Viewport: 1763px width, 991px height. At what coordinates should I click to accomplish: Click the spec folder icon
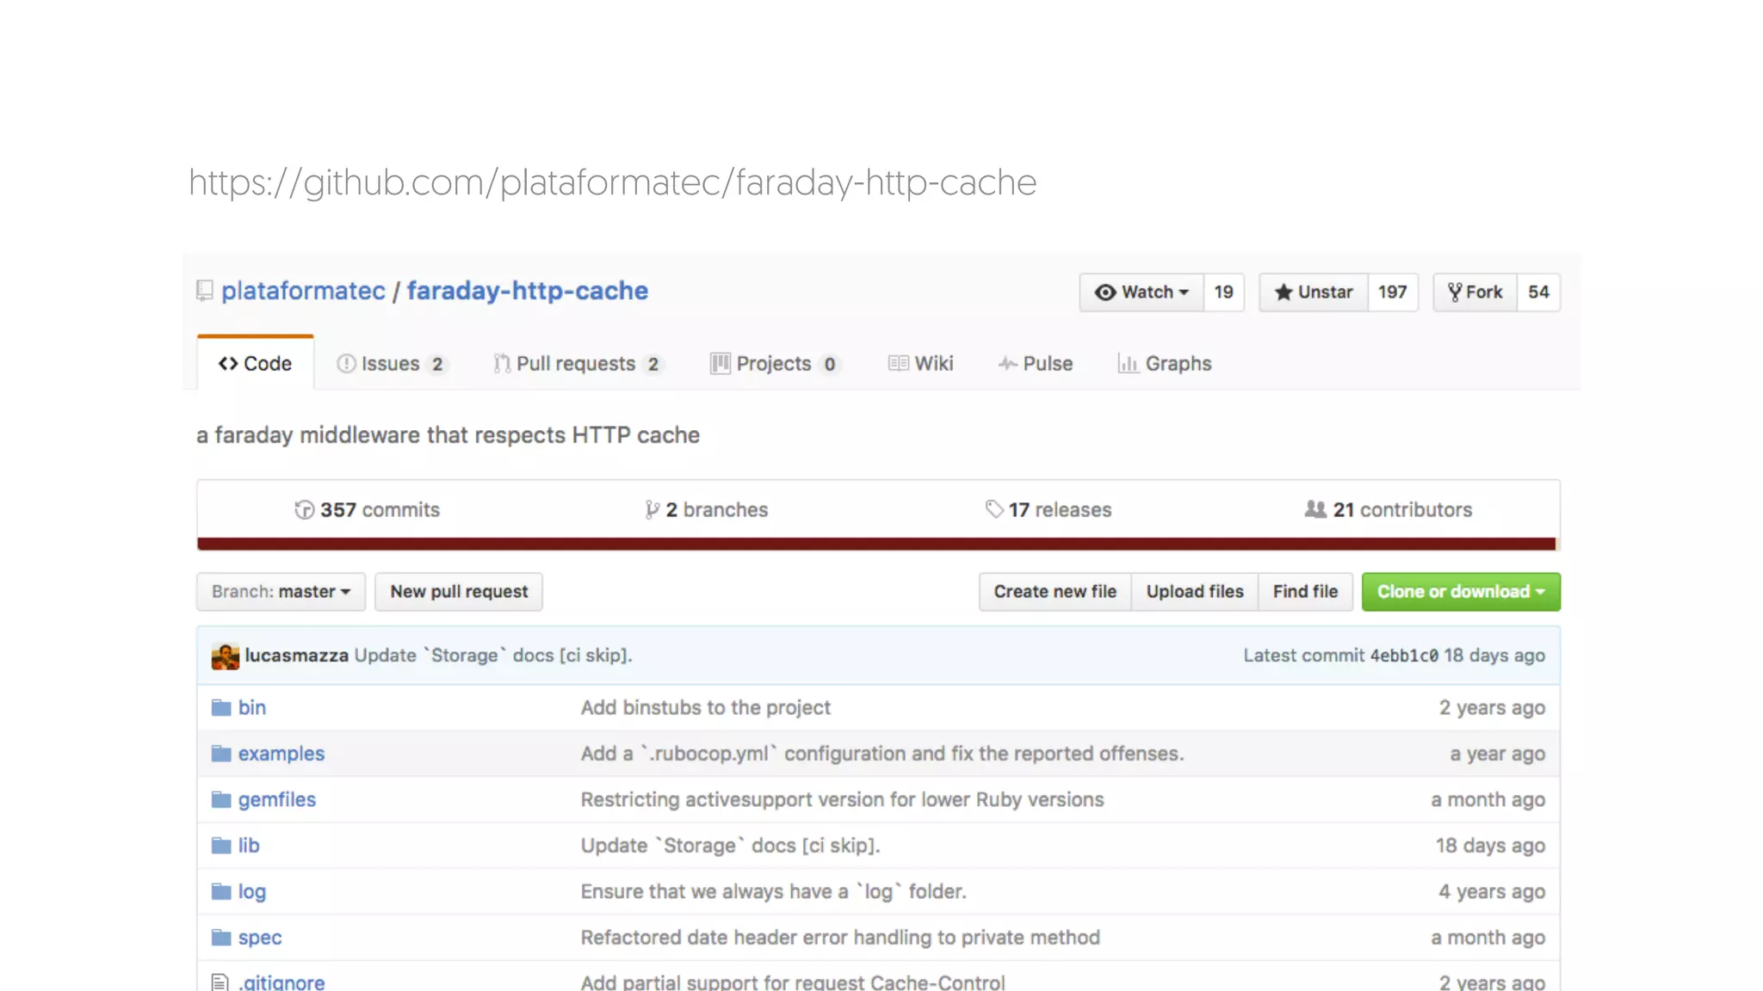coord(221,938)
